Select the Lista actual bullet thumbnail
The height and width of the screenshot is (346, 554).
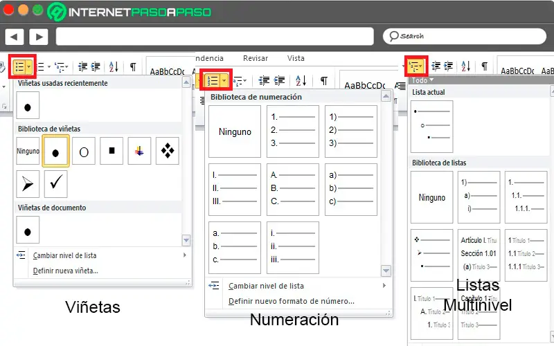click(x=431, y=127)
